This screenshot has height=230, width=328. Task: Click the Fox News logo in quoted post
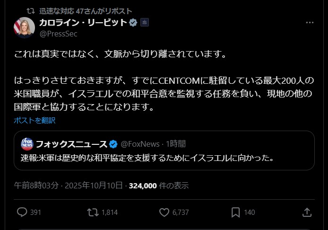pos(27,143)
